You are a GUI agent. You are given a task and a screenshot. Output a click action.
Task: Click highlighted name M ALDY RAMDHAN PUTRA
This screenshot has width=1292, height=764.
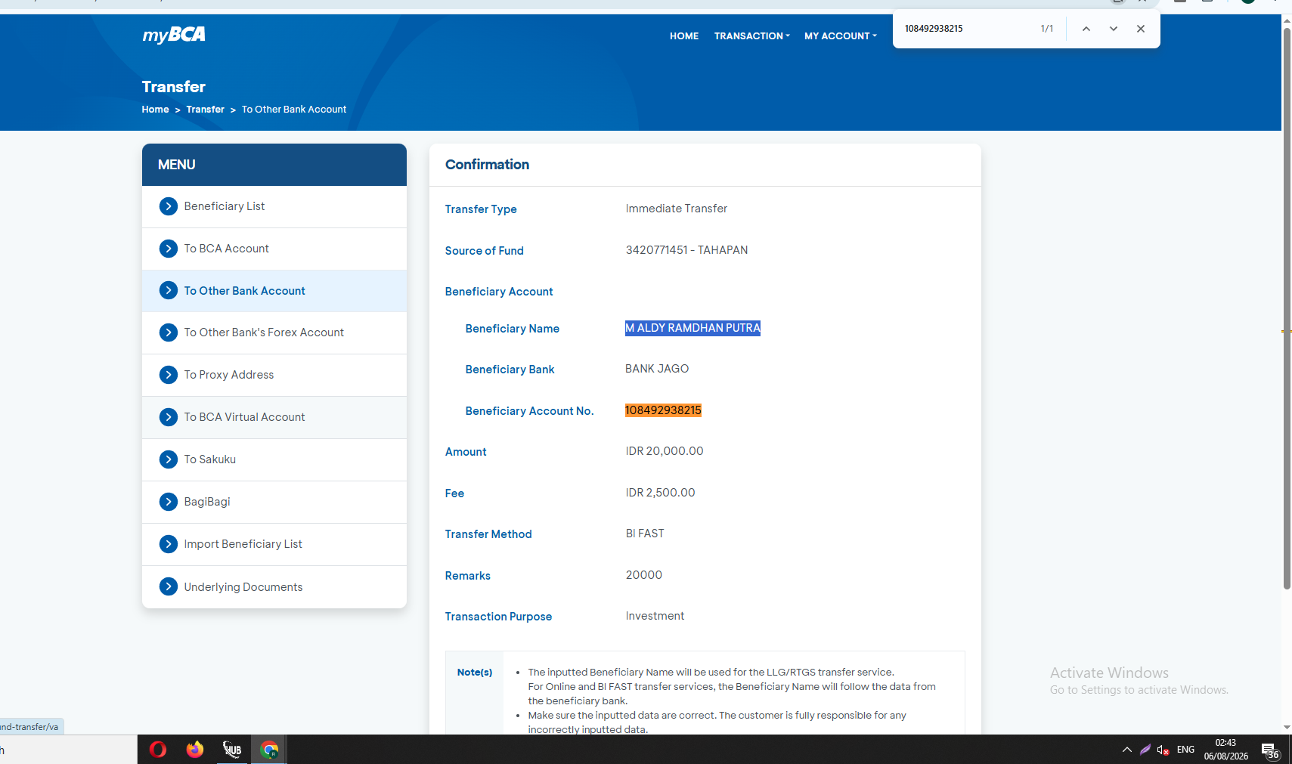(x=692, y=328)
